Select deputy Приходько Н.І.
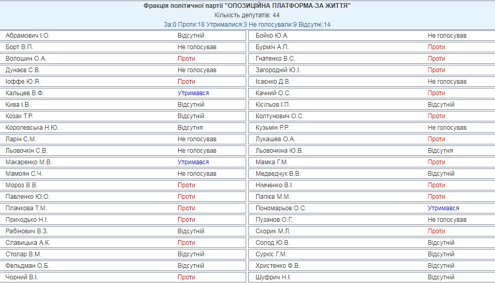 click(x=27, y=220)
